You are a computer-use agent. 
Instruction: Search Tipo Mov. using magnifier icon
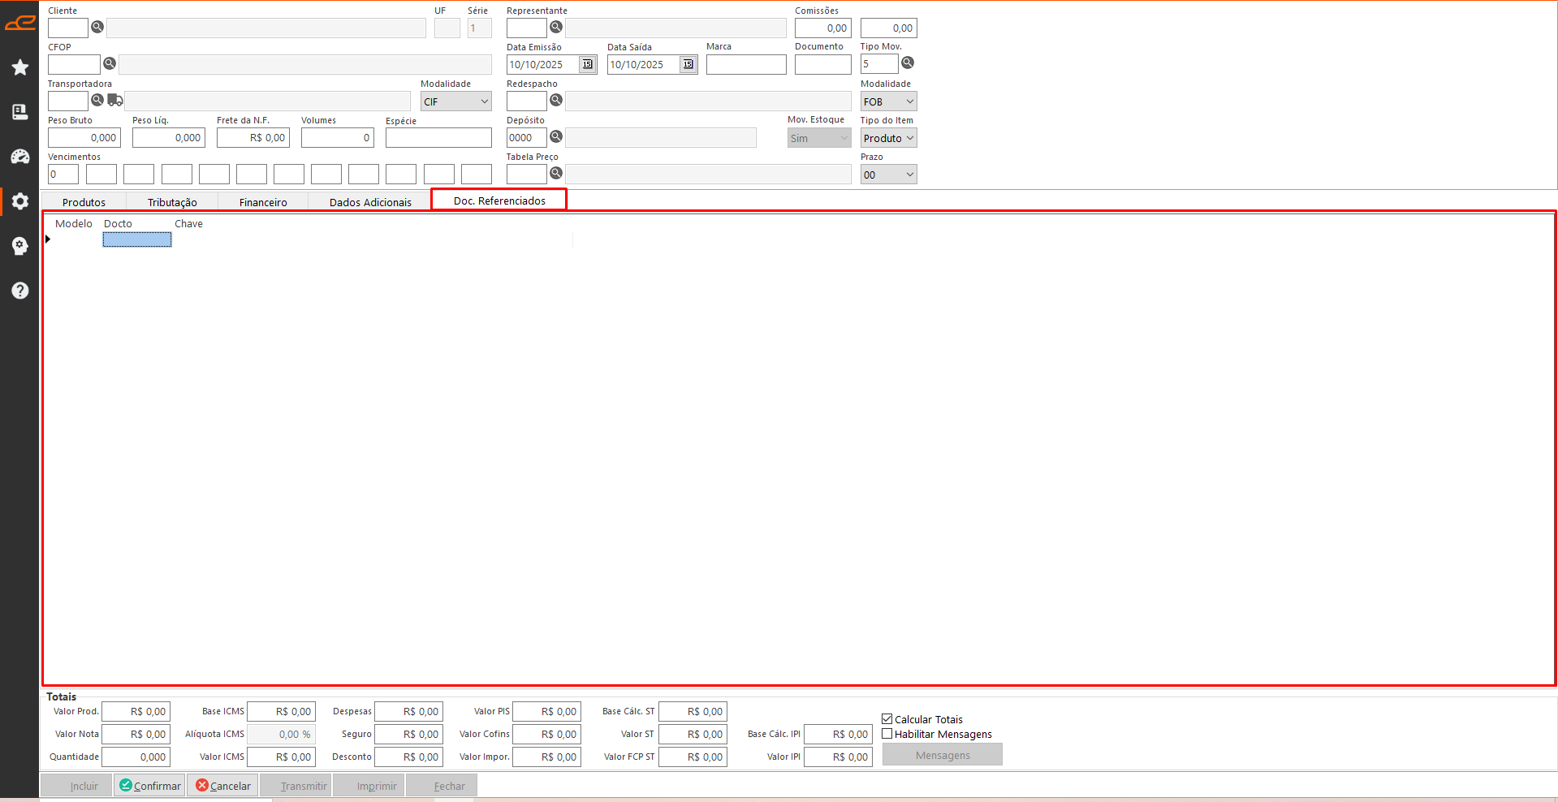coord(908,63)
